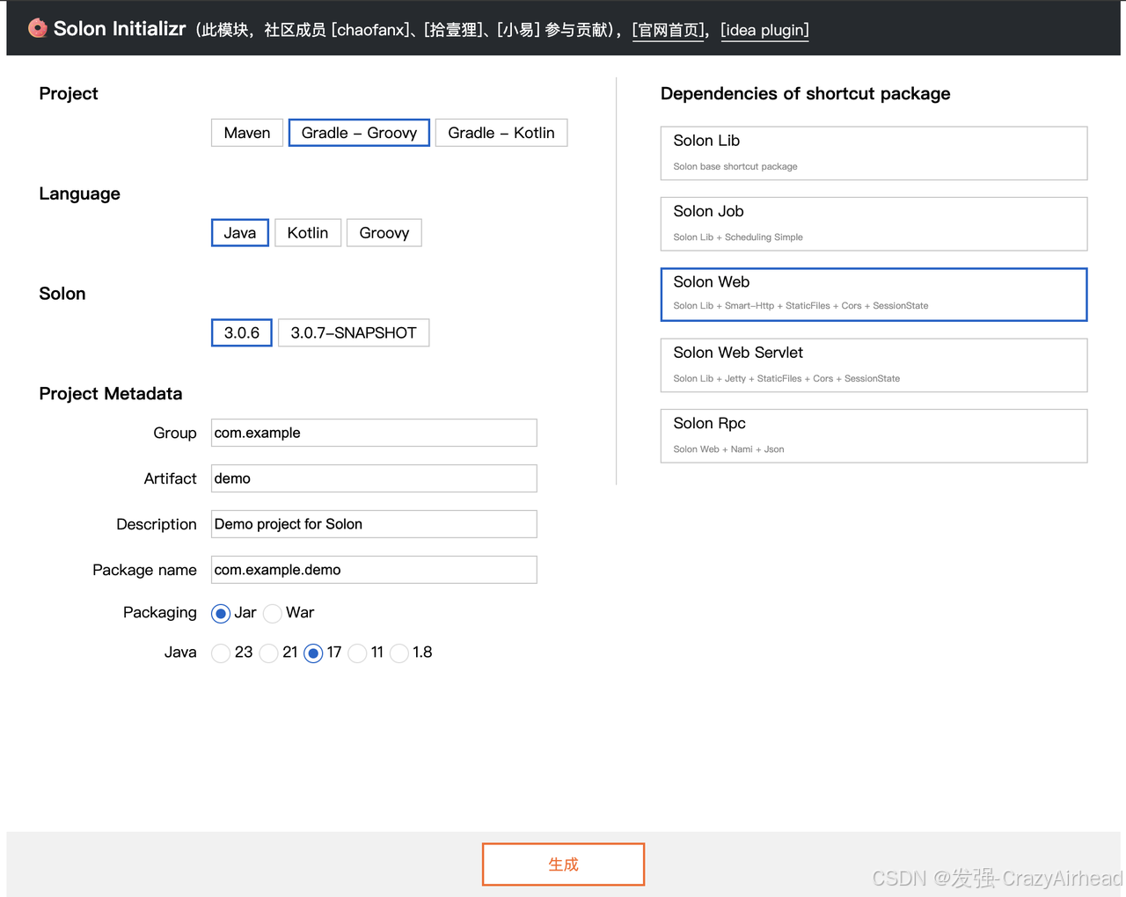Screen dimensions: 1126x897
Task: Select Gradle – Groovy project type
Action: tap(359, 133)
